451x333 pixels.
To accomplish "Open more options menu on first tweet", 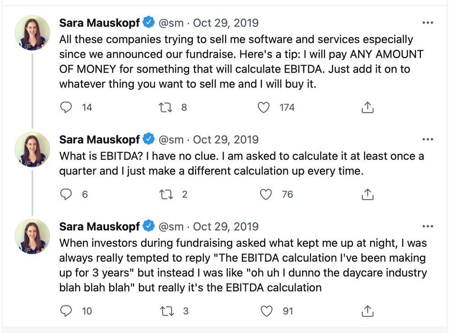I will (x=428, y=23).
